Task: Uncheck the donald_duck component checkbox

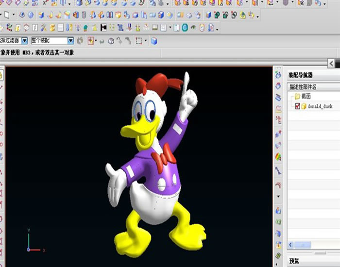Action: pyautogui.click(x=298, y=106)
